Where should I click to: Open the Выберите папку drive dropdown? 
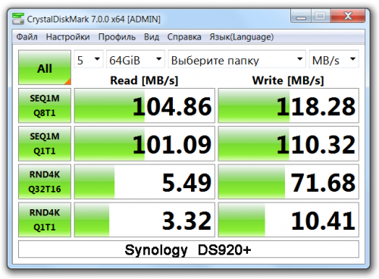[x=237, y=59]
